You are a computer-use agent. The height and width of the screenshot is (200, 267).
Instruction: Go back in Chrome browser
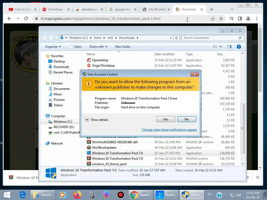click(x=9, y=18)
